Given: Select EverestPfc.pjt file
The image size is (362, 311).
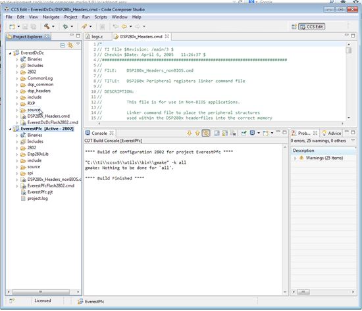Looking at the screenshot, I should pyautogui.click(x=40, y=192).
